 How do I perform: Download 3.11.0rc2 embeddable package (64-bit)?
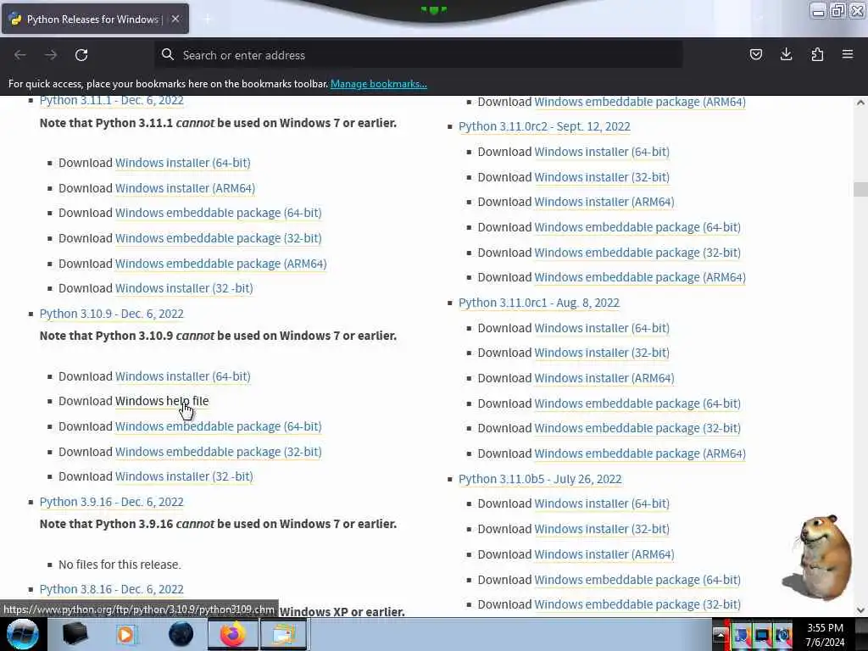(x=637, y=227)
